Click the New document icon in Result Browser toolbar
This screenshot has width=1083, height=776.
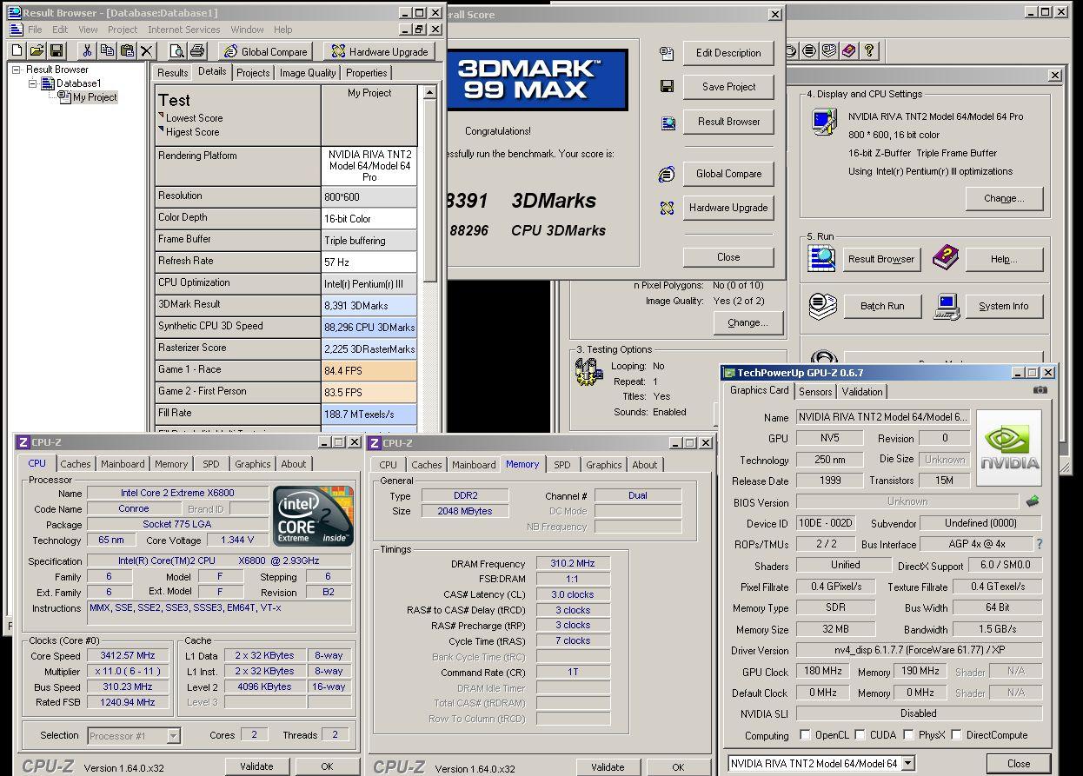point(17,51)
